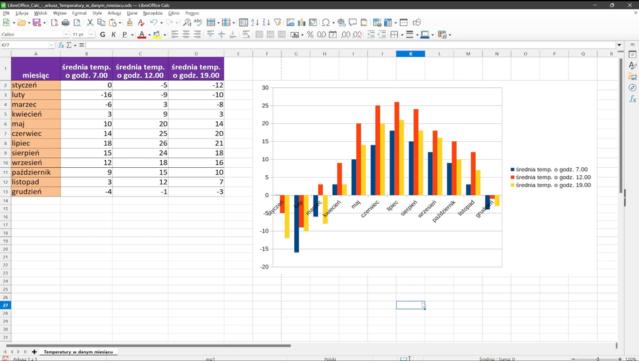639x361 pixels.
Task: Toggle Italic formatting (K button)
Action: (x=114, y=35)
